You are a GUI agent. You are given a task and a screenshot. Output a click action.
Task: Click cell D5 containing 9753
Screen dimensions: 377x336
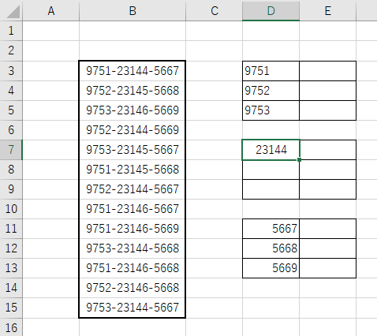pyautogui.click(x=271, y=110)
